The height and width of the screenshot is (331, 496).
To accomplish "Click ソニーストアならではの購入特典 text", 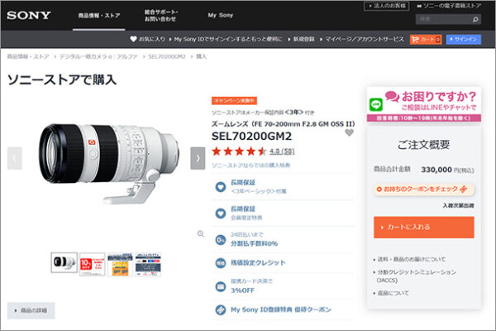I will click(x=250, y=165).
